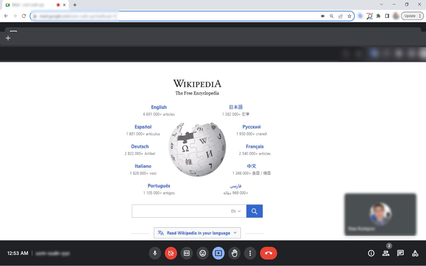Go back in Chrome

pos(6,16)
